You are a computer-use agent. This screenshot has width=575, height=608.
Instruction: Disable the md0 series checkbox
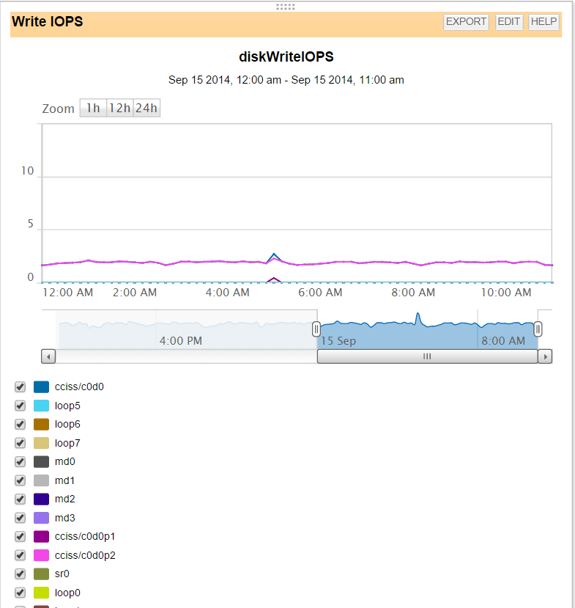tap(20, 462)
